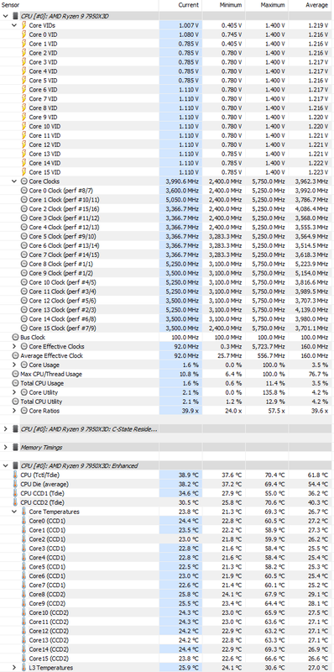
Task: Click the thermometer icon beside CPU (Tctl/Tdie)
Action: pos(16,475)
